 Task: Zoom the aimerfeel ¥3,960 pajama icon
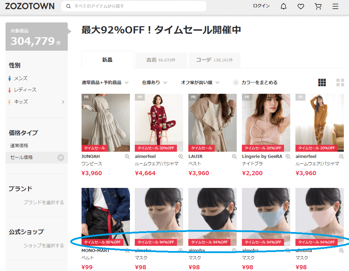click(341, 157)
